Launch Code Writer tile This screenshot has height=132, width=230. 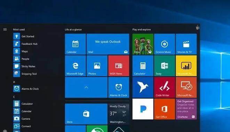click(x=165, y=88)
